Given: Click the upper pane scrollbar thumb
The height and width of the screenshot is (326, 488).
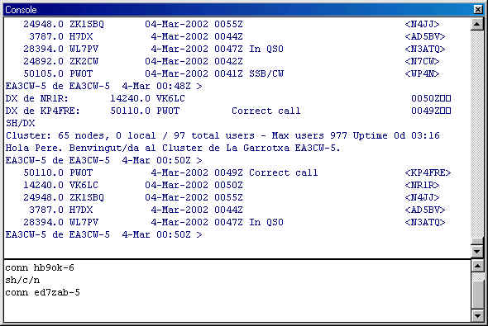Looking at the screenshot, I should point(476,241).
